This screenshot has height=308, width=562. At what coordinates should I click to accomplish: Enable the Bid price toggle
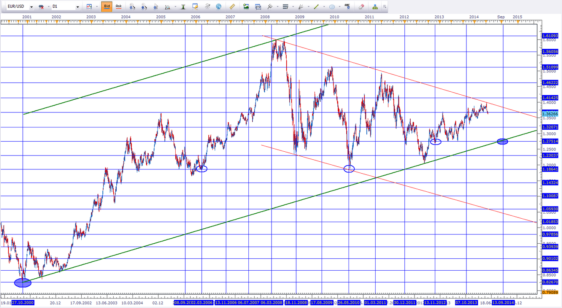[x=107, y=7]
